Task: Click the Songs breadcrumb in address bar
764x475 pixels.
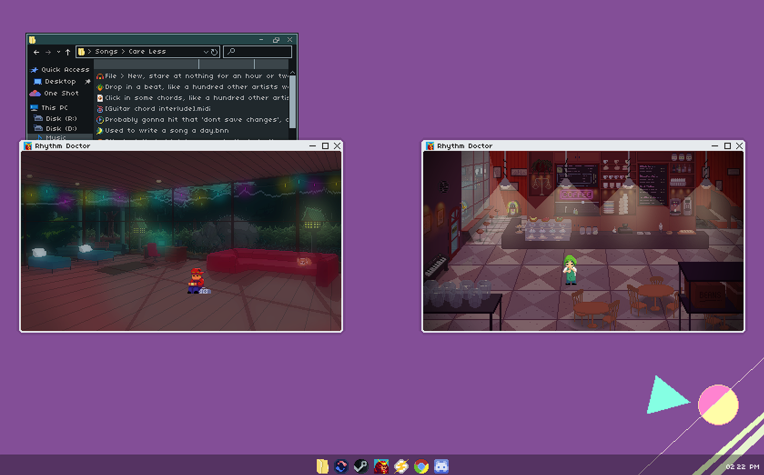Action: coord(106,52)
